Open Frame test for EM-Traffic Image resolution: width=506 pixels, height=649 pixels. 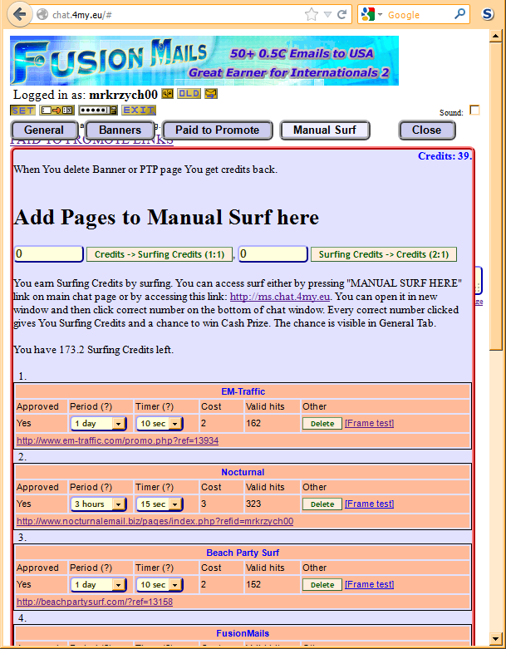[369, 423]
